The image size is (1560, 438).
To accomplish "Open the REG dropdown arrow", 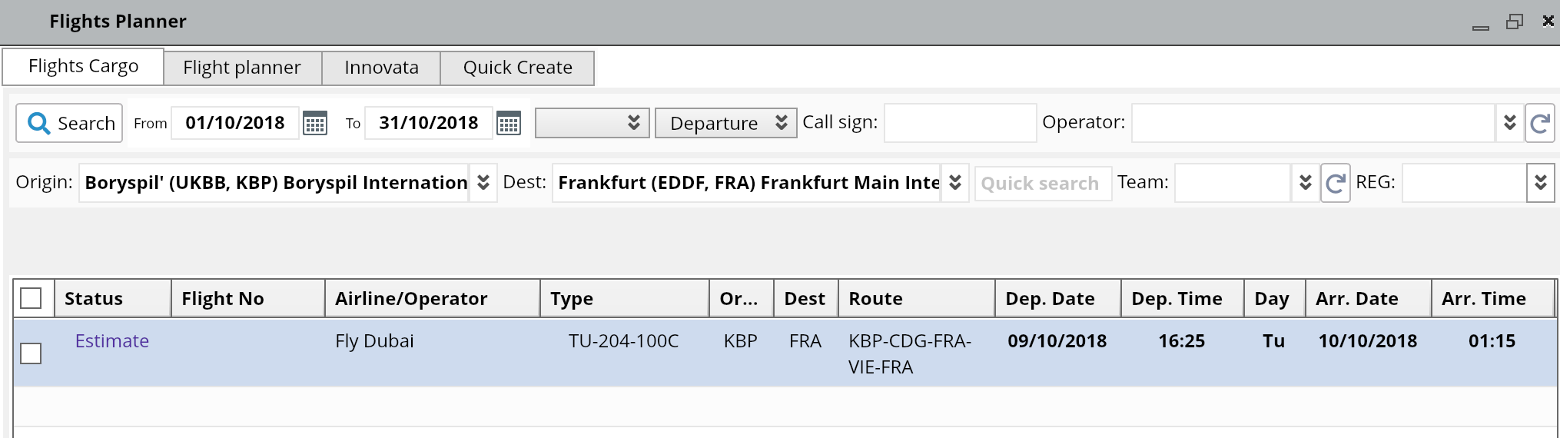I will click(1540, 183).
